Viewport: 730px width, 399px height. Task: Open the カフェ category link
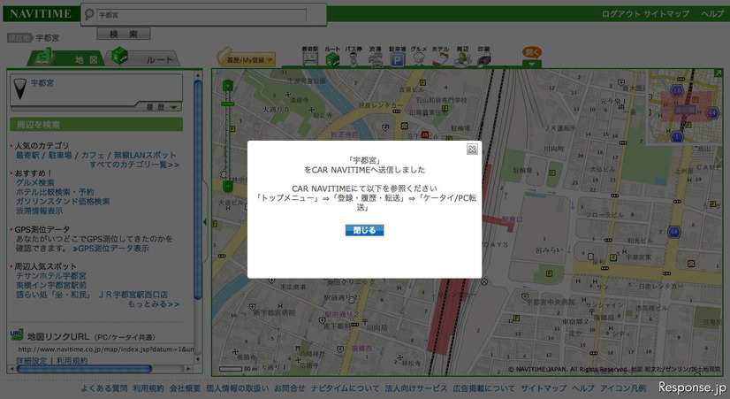[93, 155]
